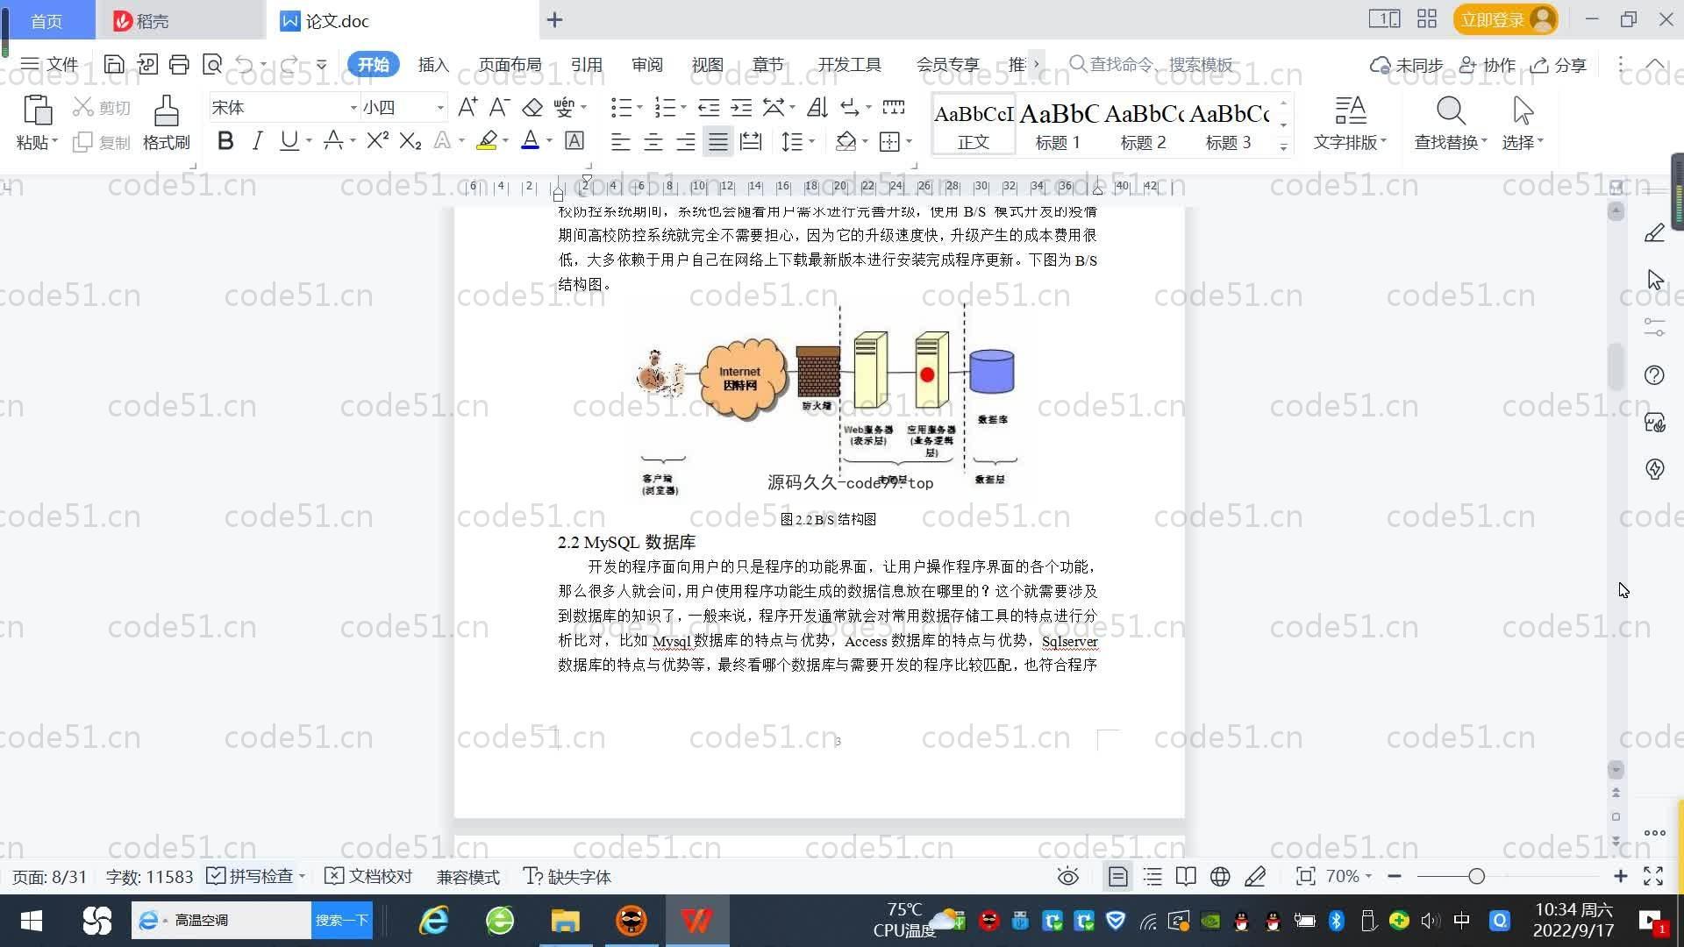Click vertical scrollbar thumb
Viewport: 1684px width, 947px height.
[1616, 367]
